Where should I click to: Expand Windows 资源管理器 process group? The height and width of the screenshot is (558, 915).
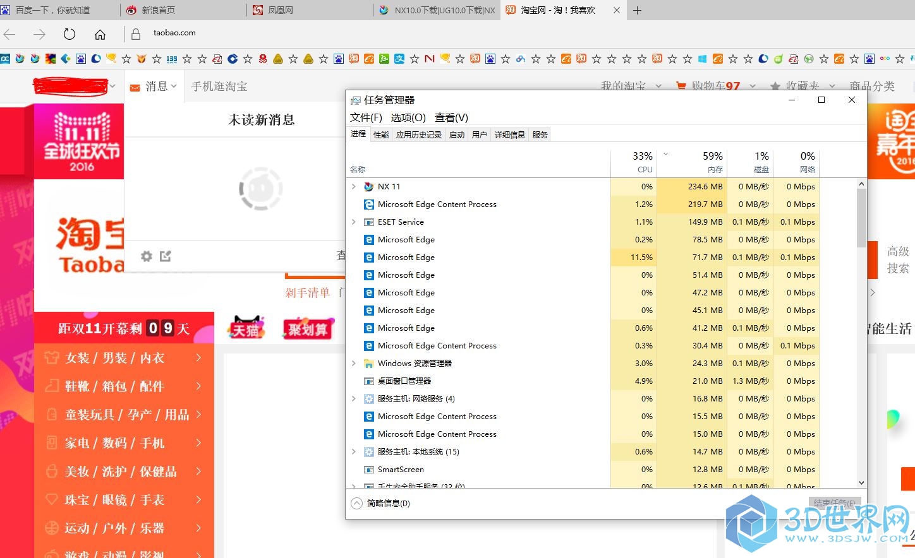[x=353, y=364]
